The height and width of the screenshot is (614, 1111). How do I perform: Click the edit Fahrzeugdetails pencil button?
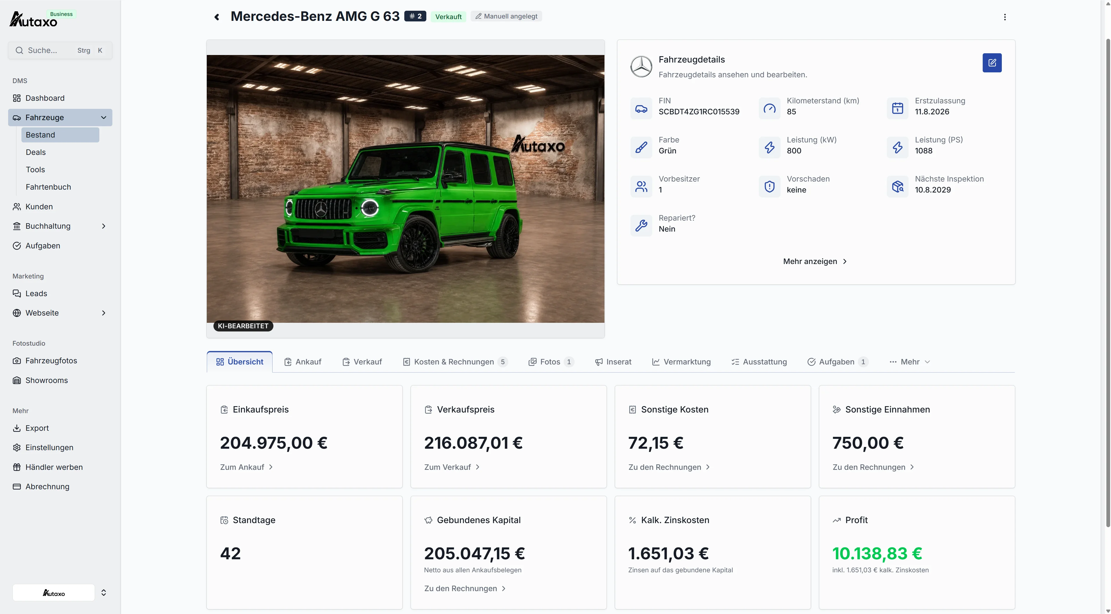pyautogui.click(x=992, y=63)
